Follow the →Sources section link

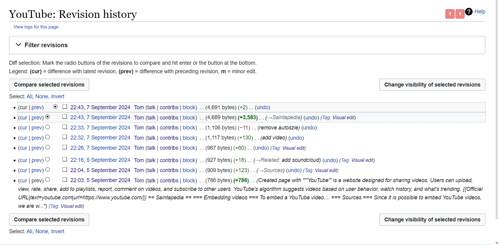(270, 170)
